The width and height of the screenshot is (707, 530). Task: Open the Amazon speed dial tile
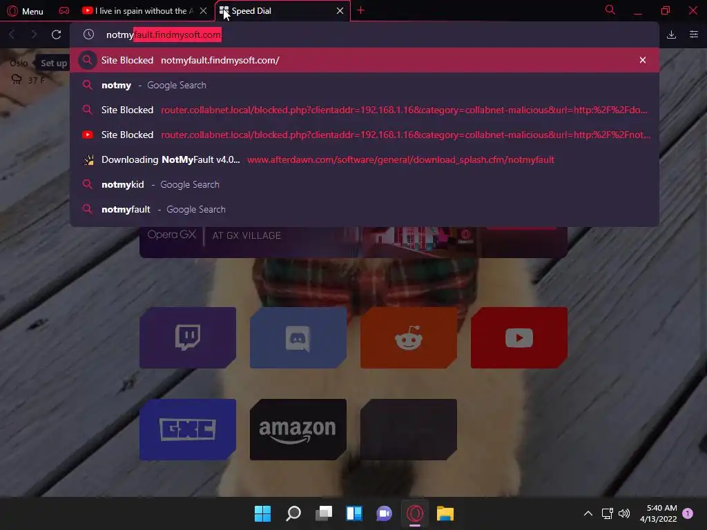pyautogui.click(x=298, y=429)
